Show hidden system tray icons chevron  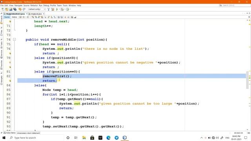(x=201, y=137)
